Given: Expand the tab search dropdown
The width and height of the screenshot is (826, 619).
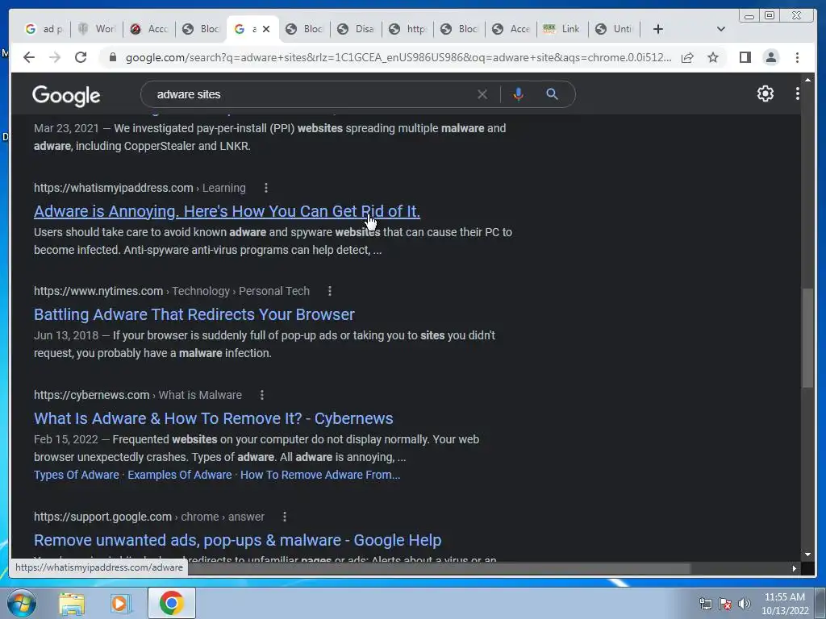Looking at the screenshot, I should coord(720,29).
